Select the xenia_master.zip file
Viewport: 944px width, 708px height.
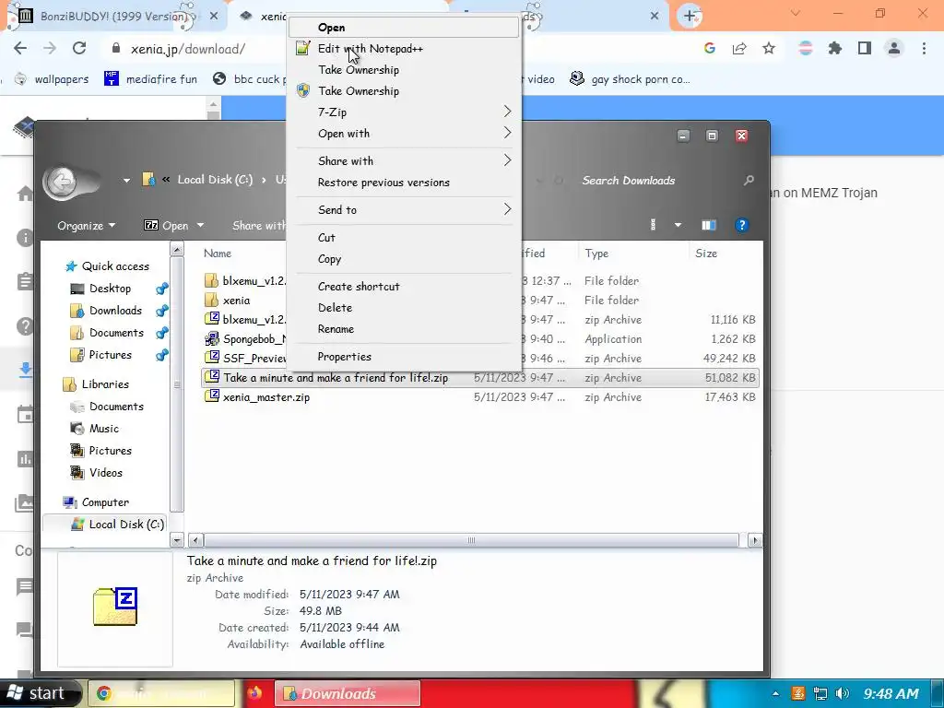tap(258, 397)
